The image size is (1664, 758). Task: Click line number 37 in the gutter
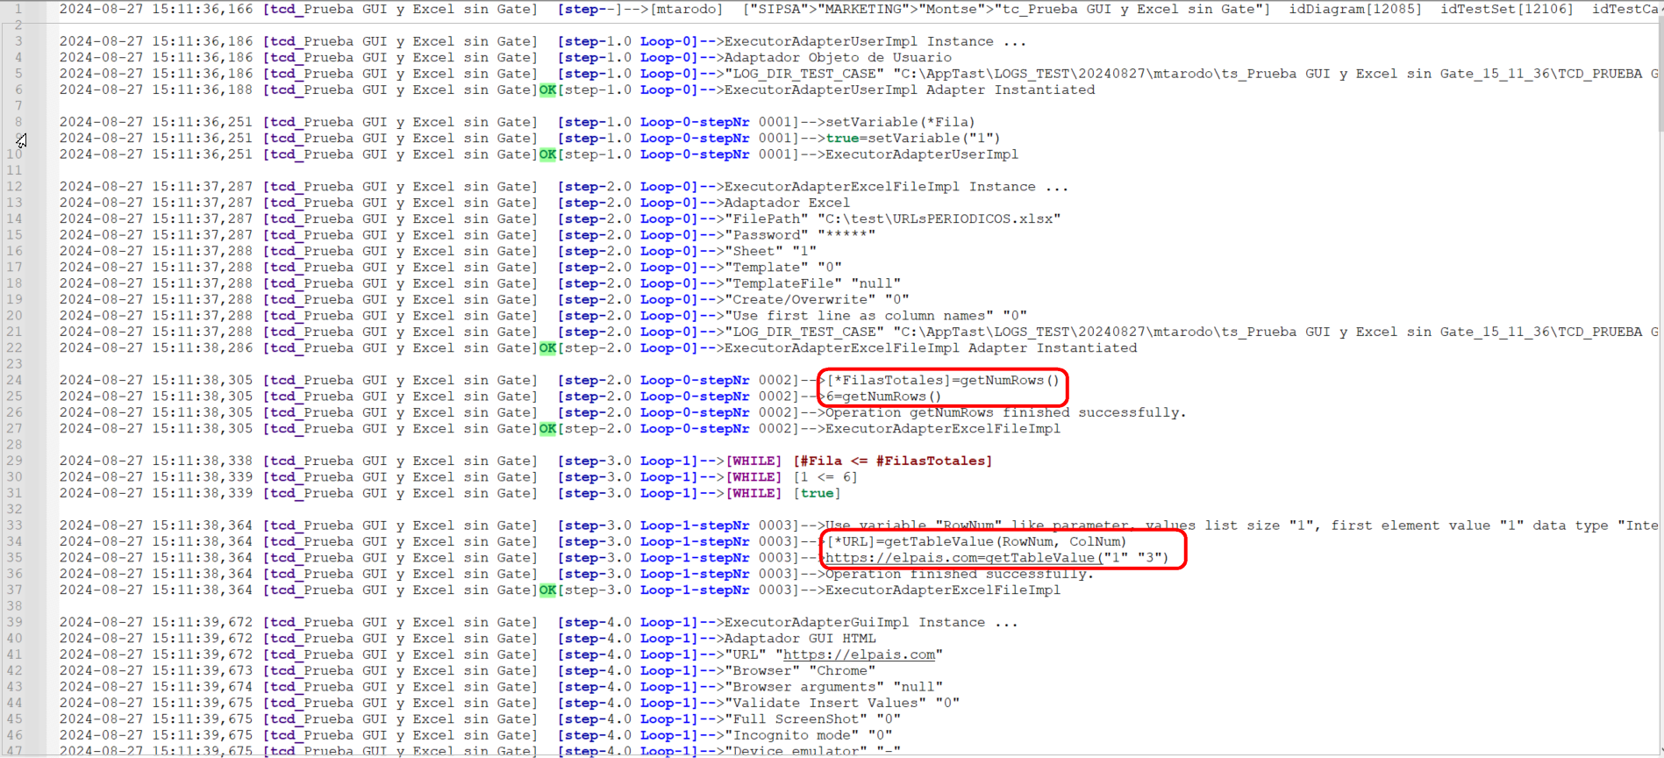14,590
